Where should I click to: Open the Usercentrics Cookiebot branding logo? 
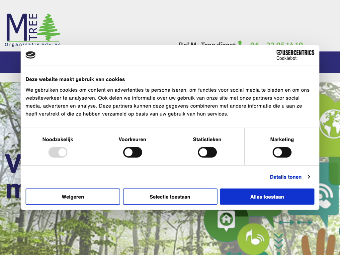point(295,55)
